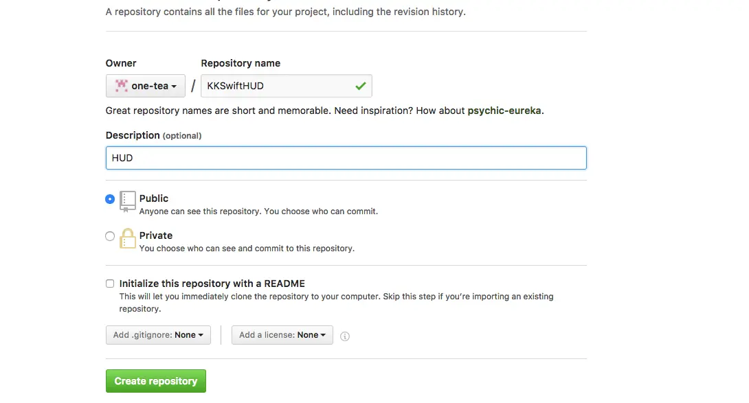The width and height of the screenshot is (749, 403).
Task: Click the license info circle icon
Action: pyautogui.click(x=344, y=336)
